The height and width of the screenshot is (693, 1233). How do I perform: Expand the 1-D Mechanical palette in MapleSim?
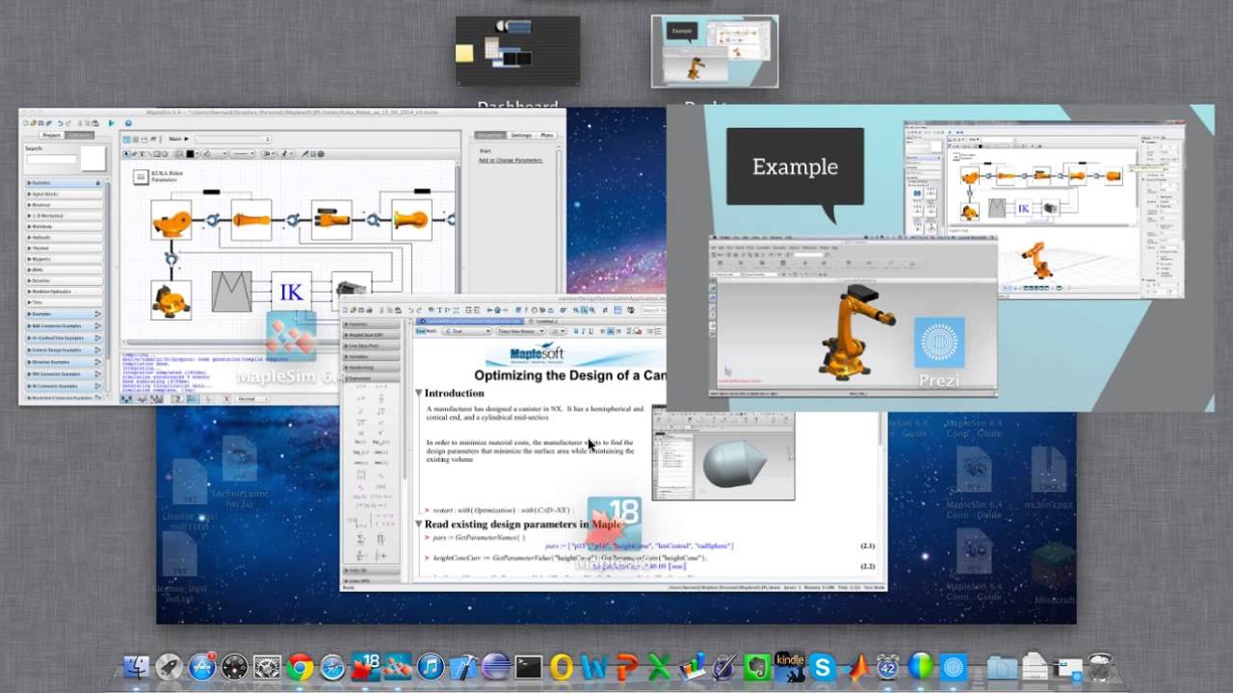[x=64, y=216]
